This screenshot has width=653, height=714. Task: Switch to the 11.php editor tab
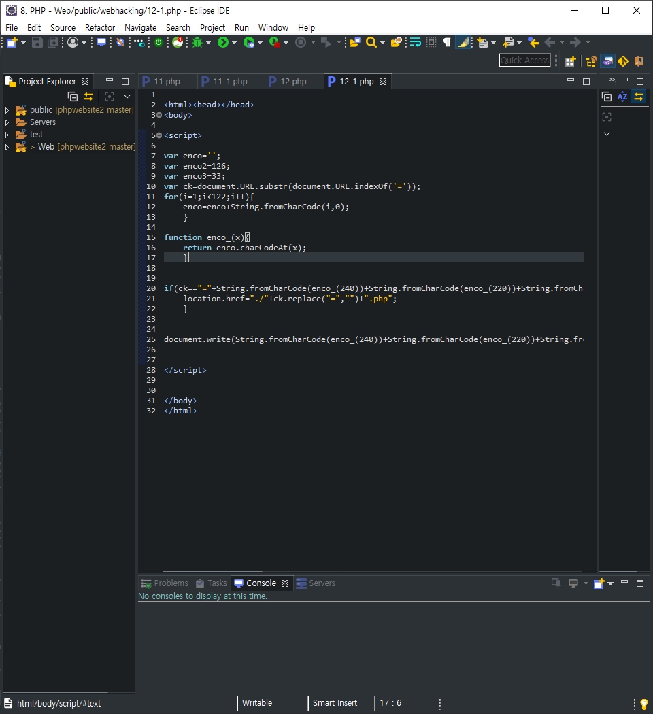tap(167, 82)
